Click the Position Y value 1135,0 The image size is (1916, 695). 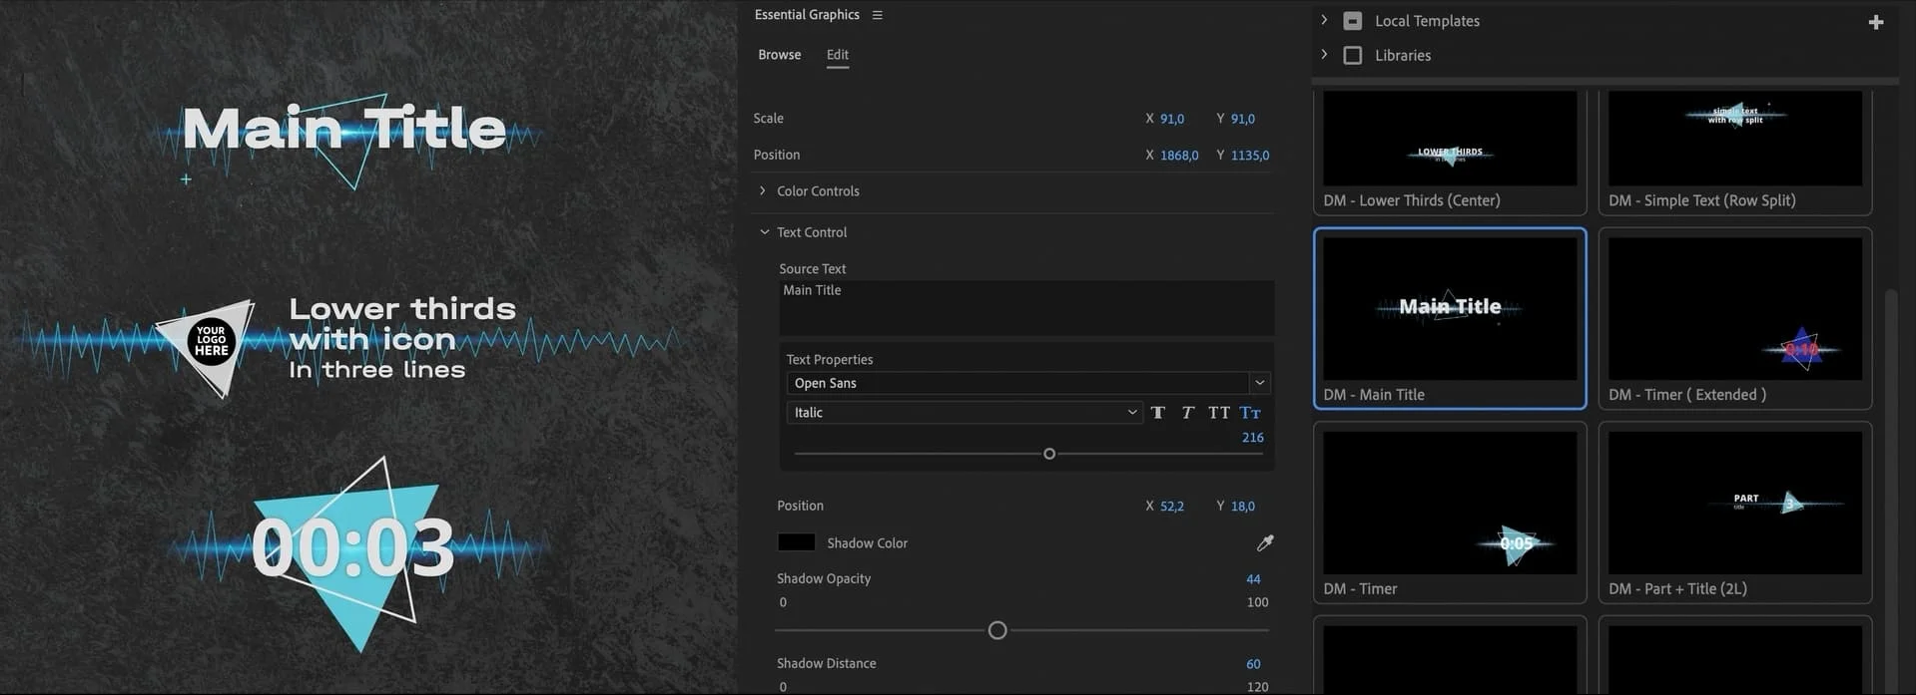1250,156
